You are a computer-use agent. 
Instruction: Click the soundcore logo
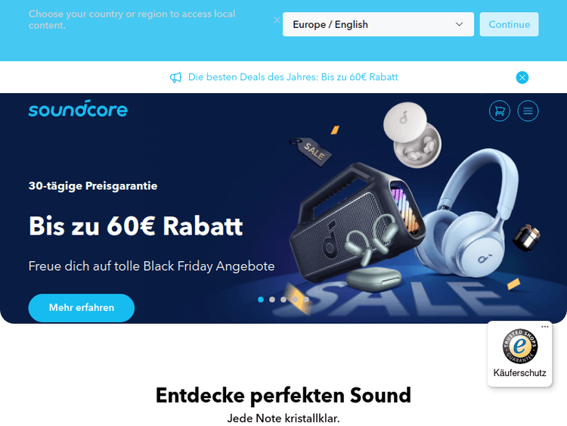pyautogui.click(x=78, y=109)
